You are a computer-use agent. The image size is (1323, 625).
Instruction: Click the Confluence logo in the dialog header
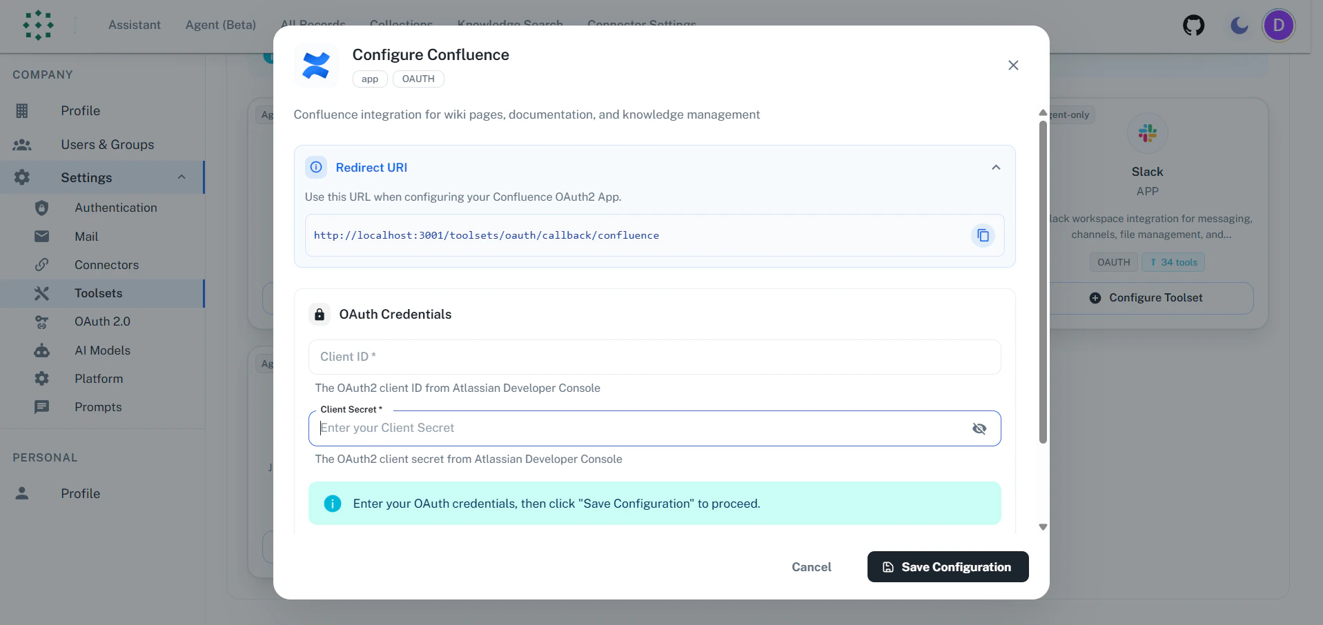click(316, 65)
